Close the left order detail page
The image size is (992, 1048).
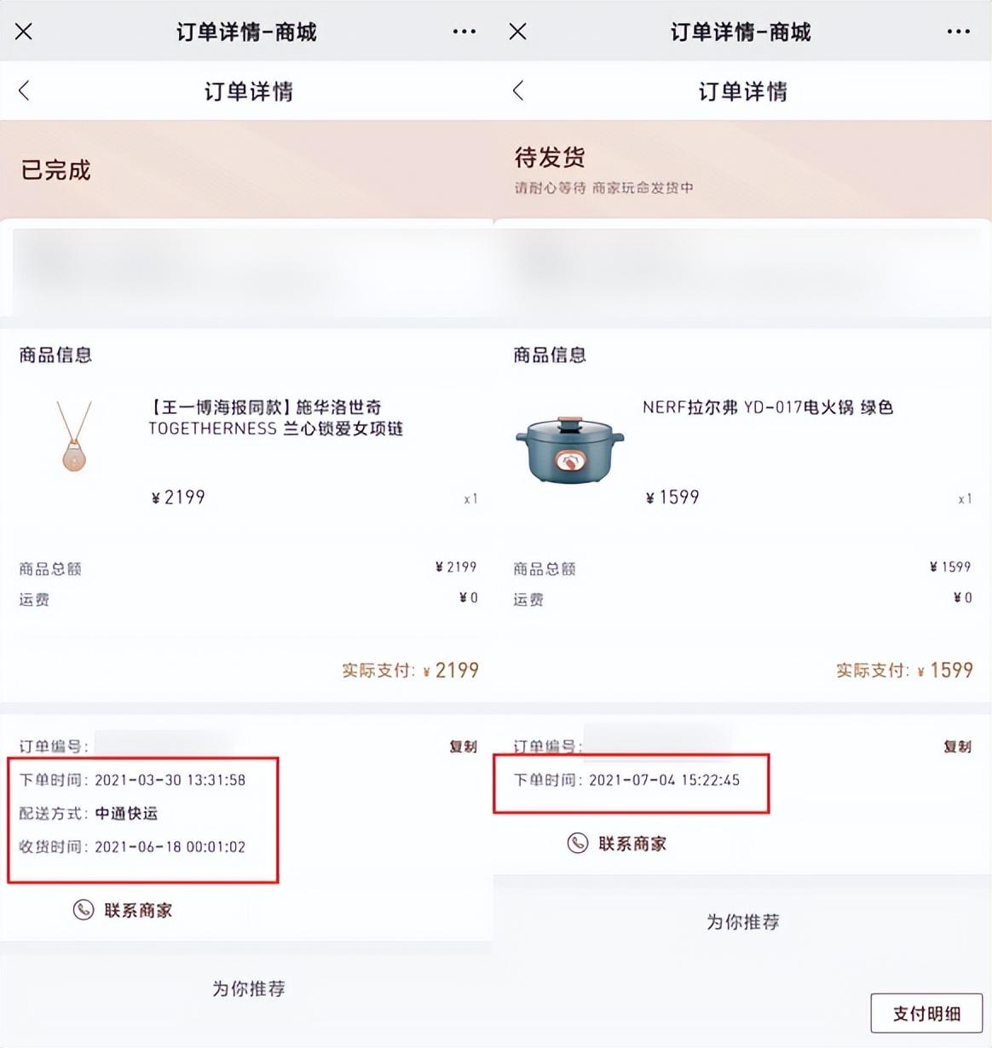(24, 32)
